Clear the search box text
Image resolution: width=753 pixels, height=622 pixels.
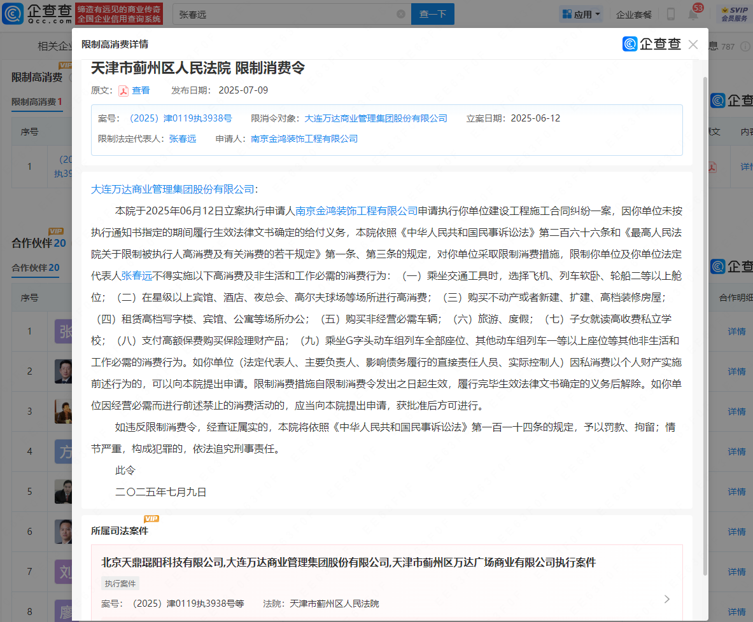[x=400, y=14]
